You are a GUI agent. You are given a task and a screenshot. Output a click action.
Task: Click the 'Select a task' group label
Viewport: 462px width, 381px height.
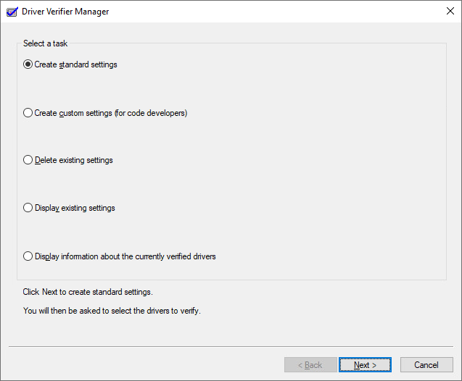coord(45,43)
